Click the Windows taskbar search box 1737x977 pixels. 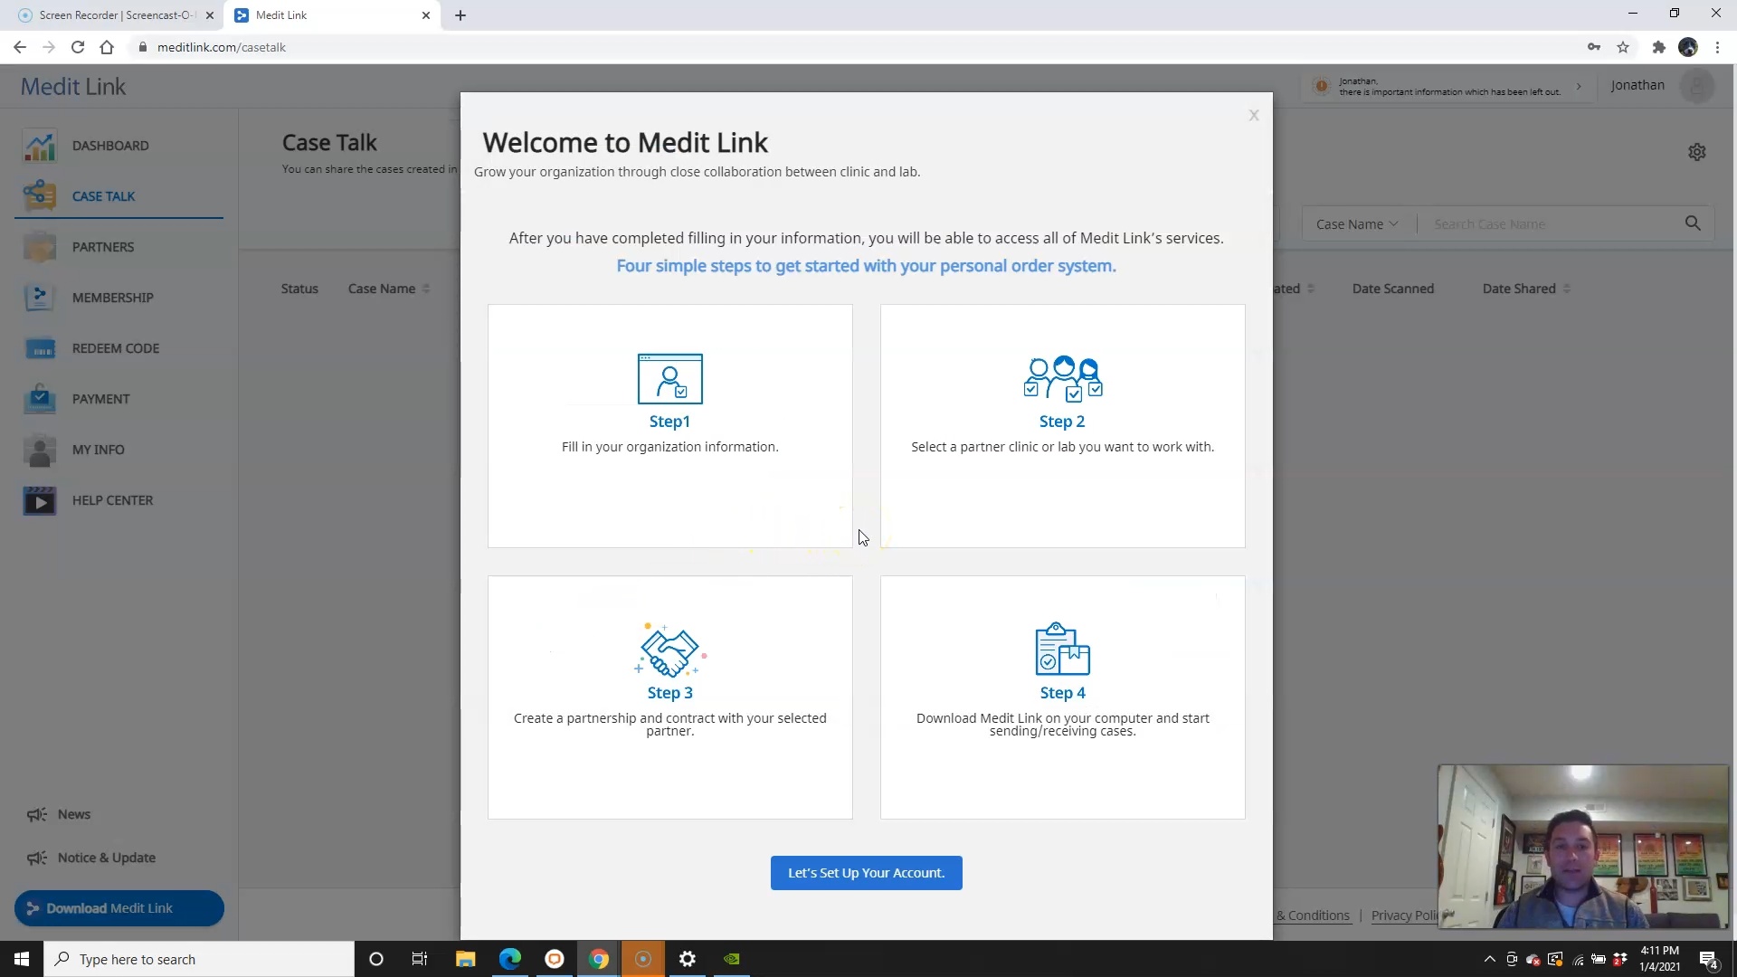click(199, 959)
